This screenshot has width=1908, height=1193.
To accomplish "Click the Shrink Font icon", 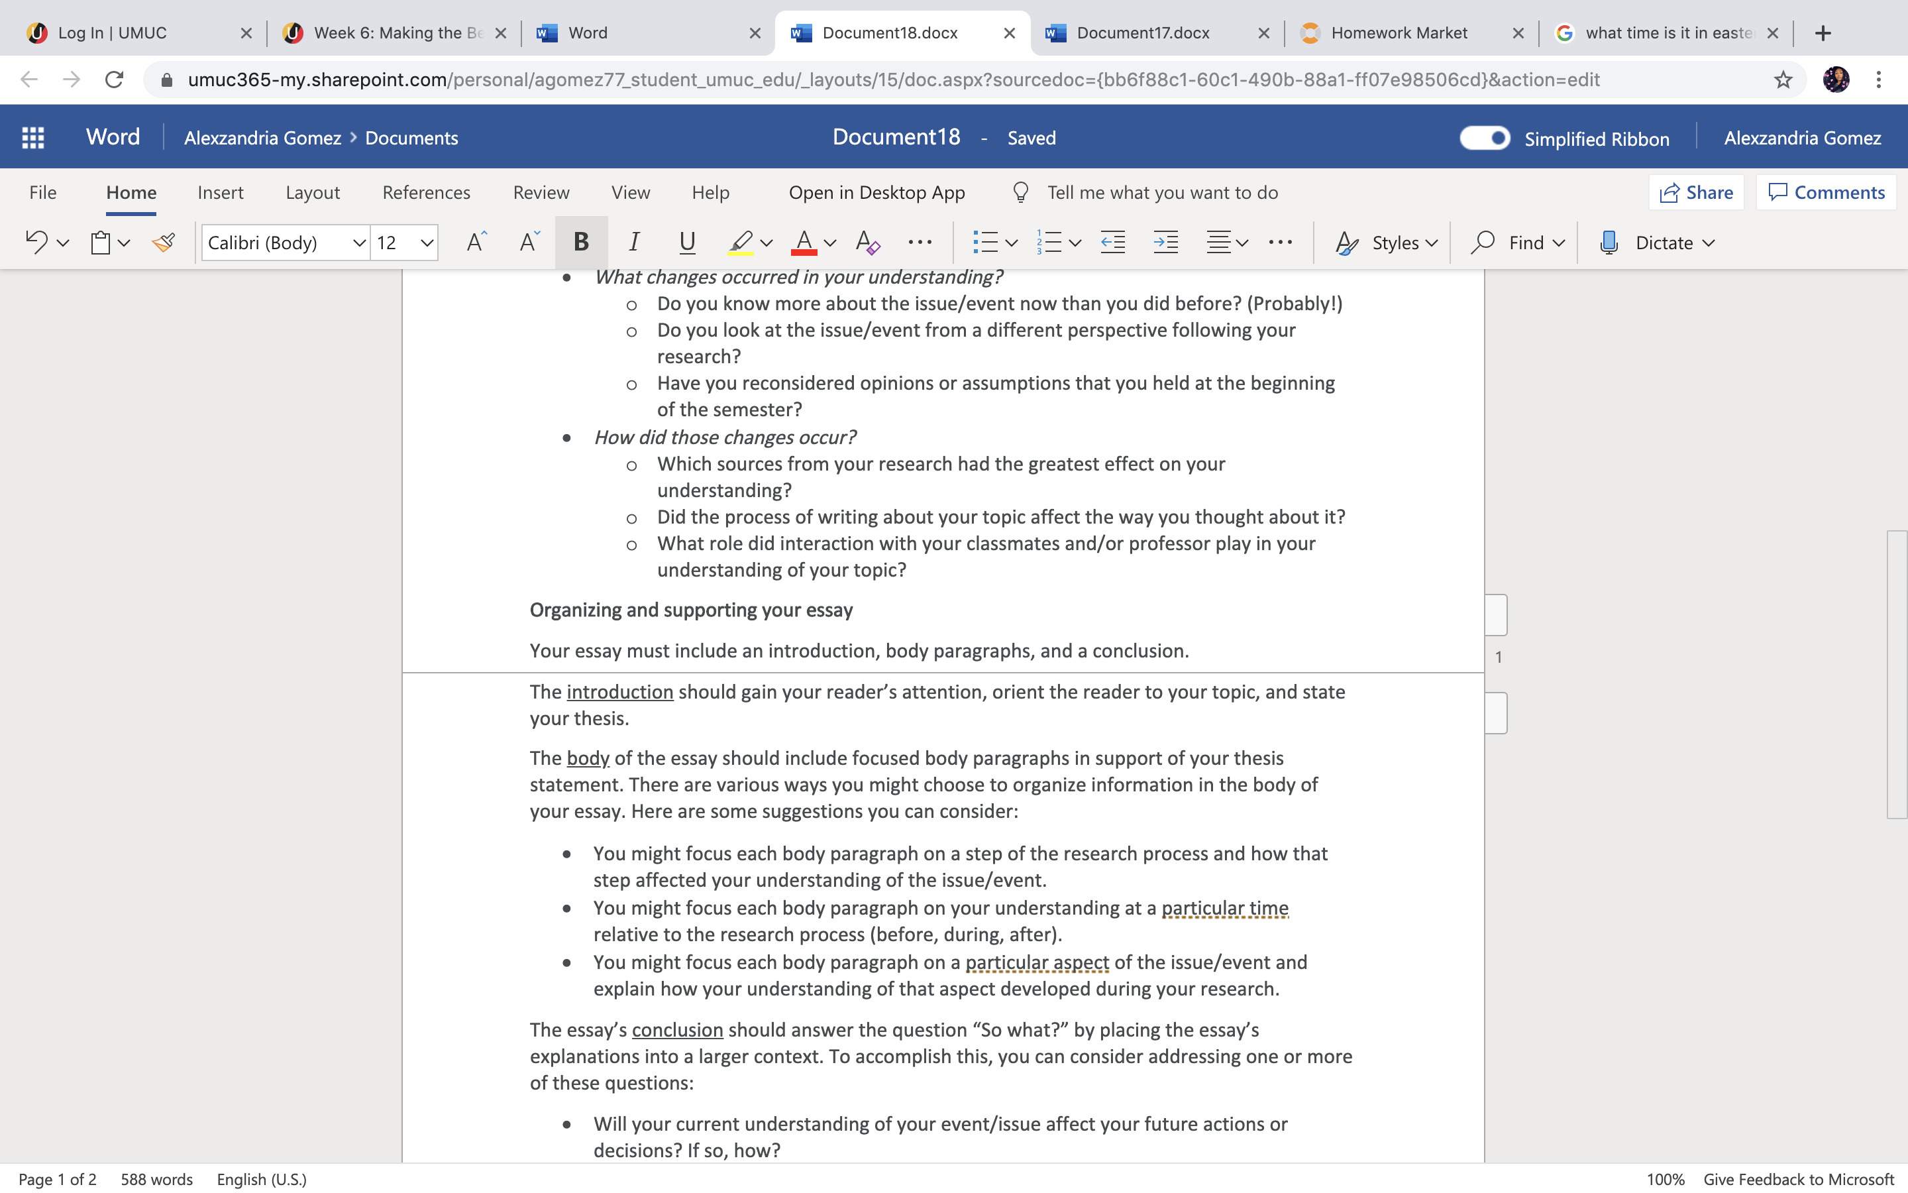I will pyautogui.click(x=529, y=242).
